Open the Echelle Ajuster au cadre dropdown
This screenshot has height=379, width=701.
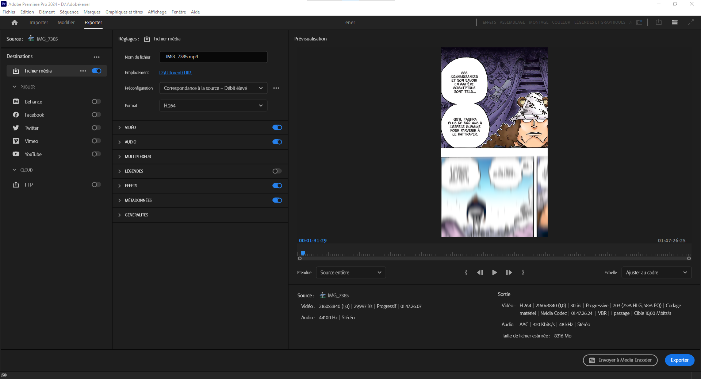coord(656,273)
